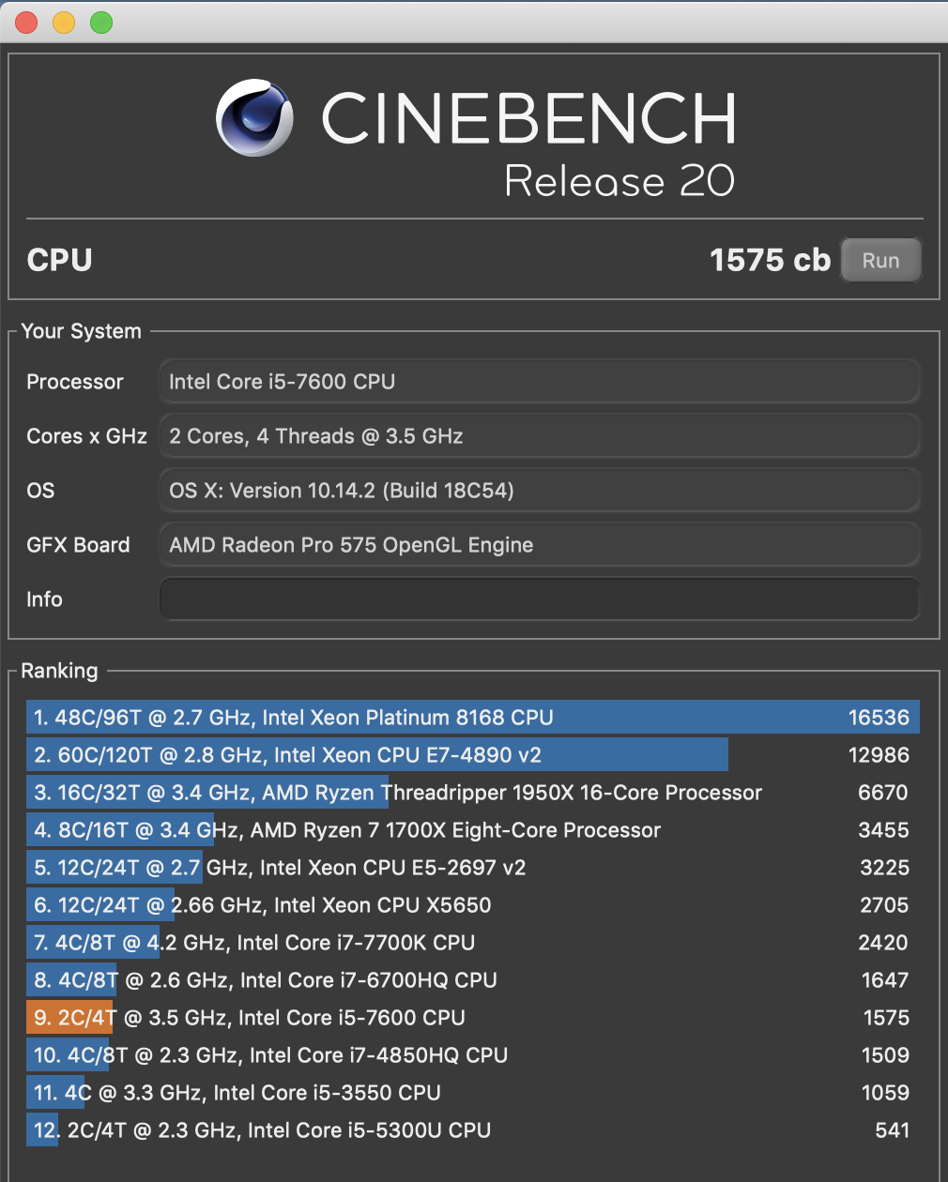
Task: Select the Xeon E7-4890 v2 ranking entry
Action: pyautogui.click(x=472, y=755)
